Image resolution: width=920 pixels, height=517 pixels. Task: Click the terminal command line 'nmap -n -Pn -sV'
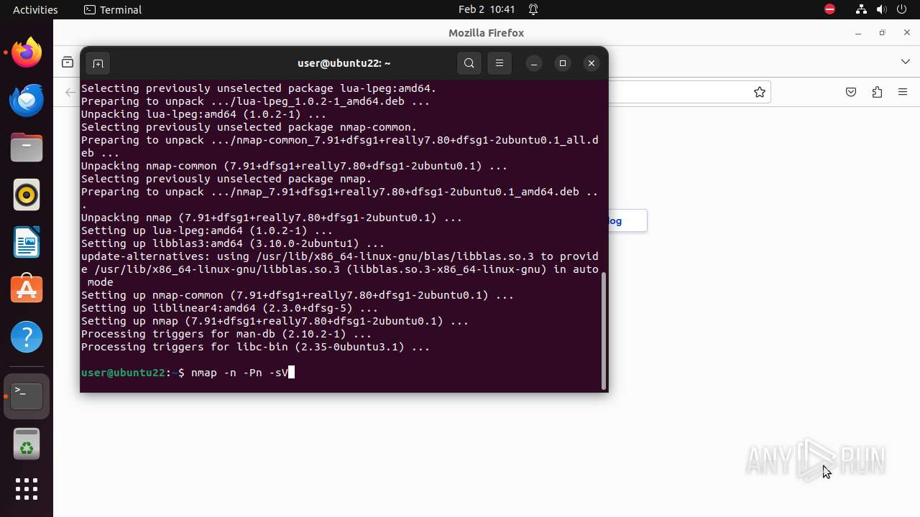[x=239, y=373]
